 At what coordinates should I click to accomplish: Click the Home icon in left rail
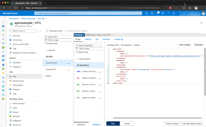point(3,26)
